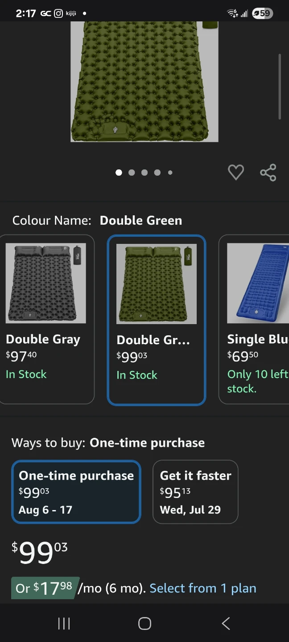Screen dimensions: 289x642
Task: Open the green sleeping pad product image
Action: coord(144,82)
